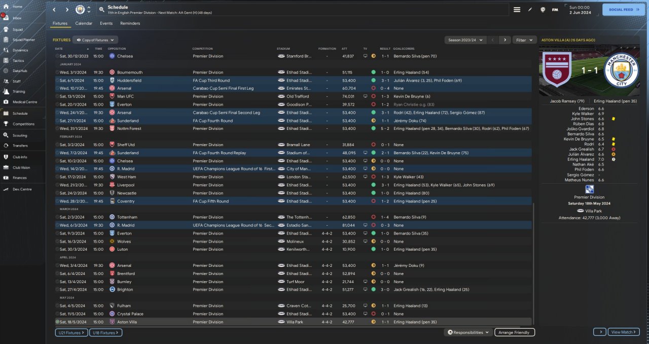
Task: Select the Tottenham 2/3/2024 row radio circle
Action: point(57,217)
